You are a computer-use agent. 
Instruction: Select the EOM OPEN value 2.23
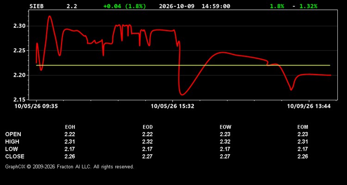tap(303, 134)
